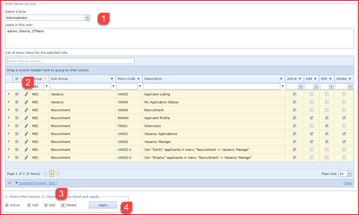Click the pencil icon for VA005 row
The height and width of the screenshot is (215, 359).
pyautogui.click(x=26, y=102)
